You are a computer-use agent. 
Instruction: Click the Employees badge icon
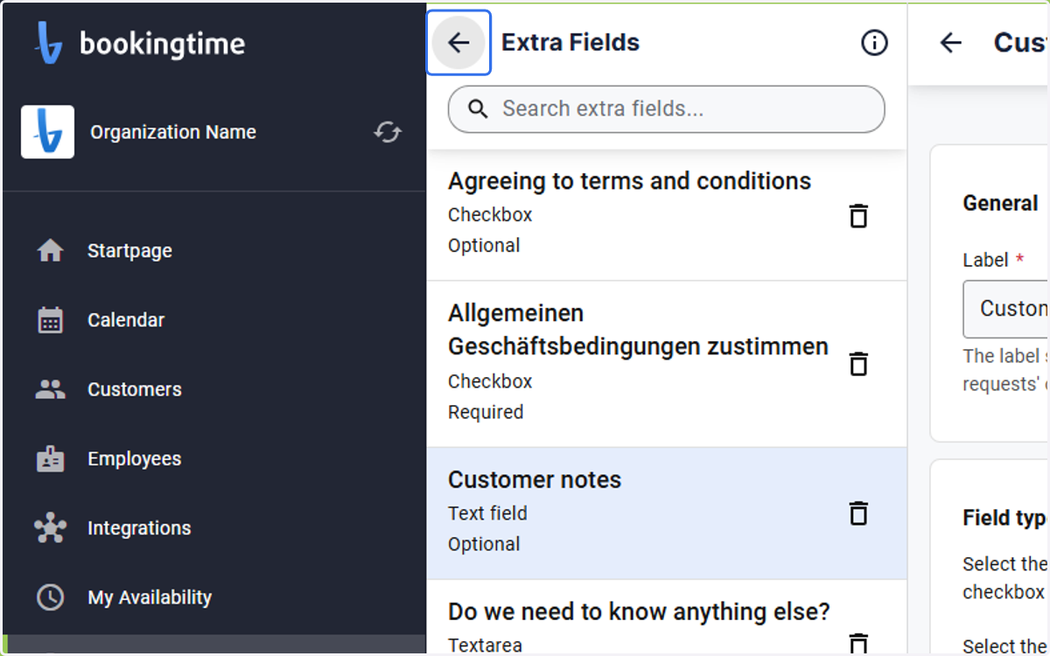pyautogui.click(x=50, y=459)
